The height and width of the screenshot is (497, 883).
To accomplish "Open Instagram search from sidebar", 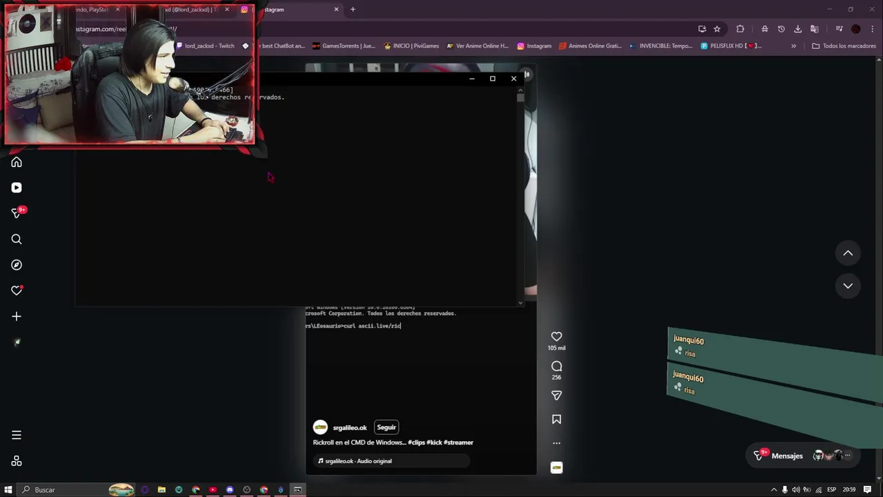I will coord(17,239).
